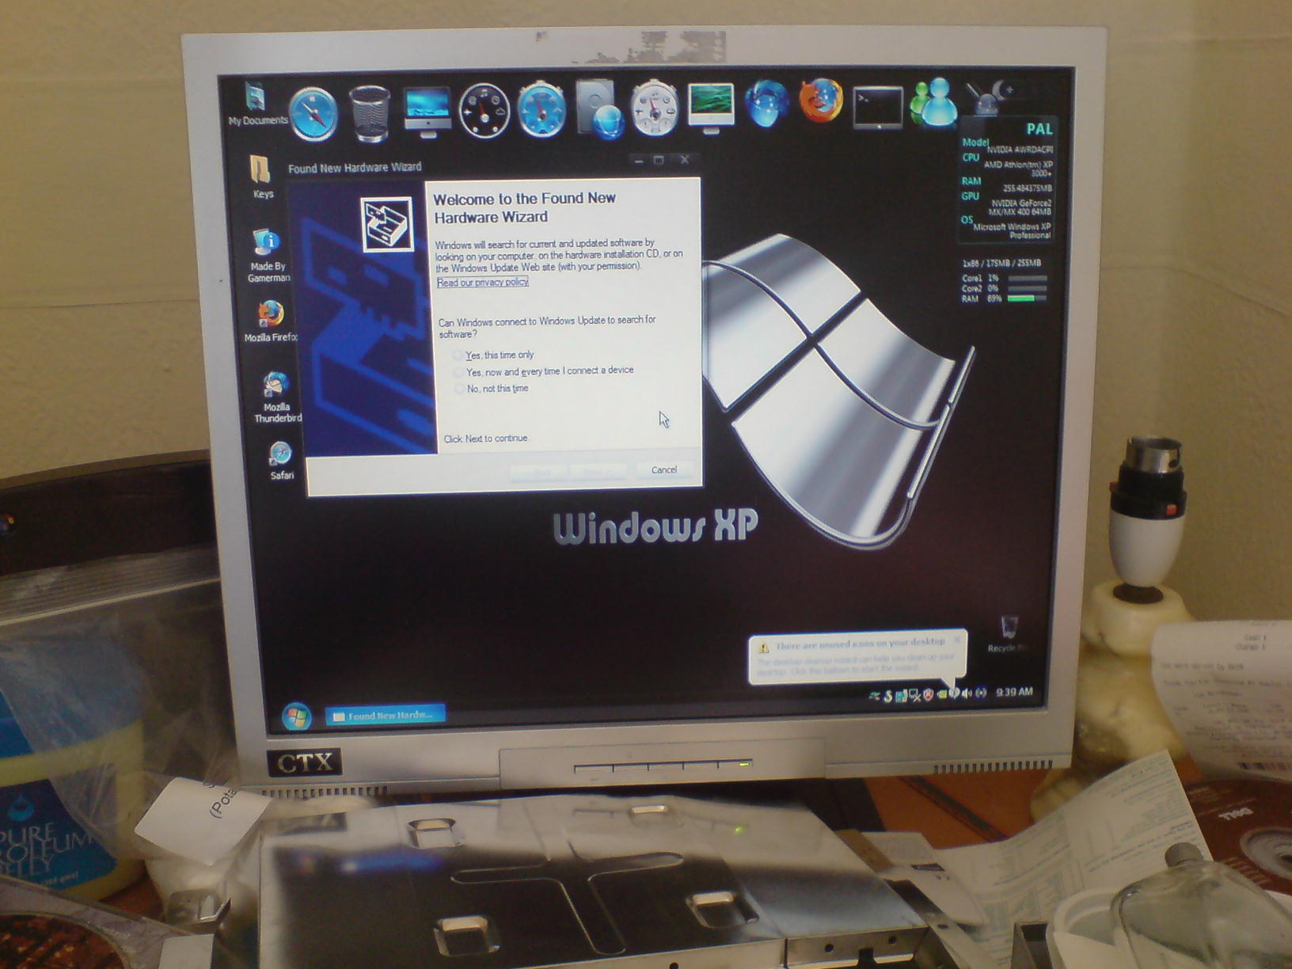Screen dimensions: 1292x969
Task: Minimize the Found New Hardware Wizard
Action: coord(638,161)
